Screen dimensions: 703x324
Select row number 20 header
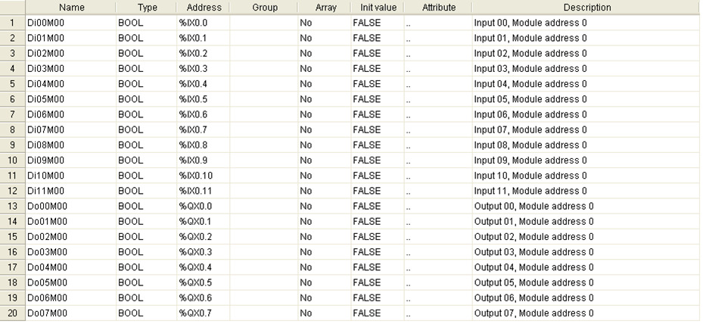13,313
